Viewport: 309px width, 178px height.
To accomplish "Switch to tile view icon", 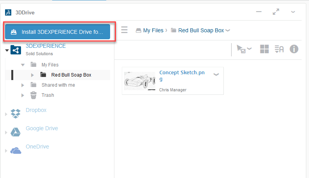I will coord(265,49).
